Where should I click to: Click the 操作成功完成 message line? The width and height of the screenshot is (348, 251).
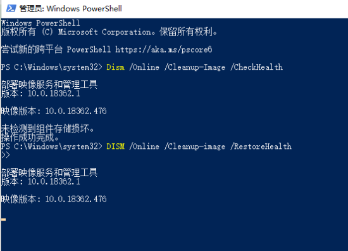pyautogui.click(x=30, y=138)
